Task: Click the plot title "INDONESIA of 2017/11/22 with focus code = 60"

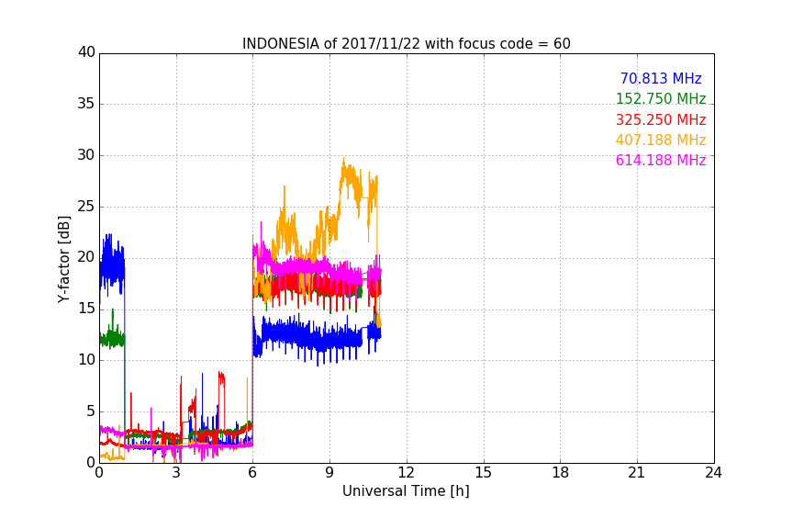Action: point(406,44)
